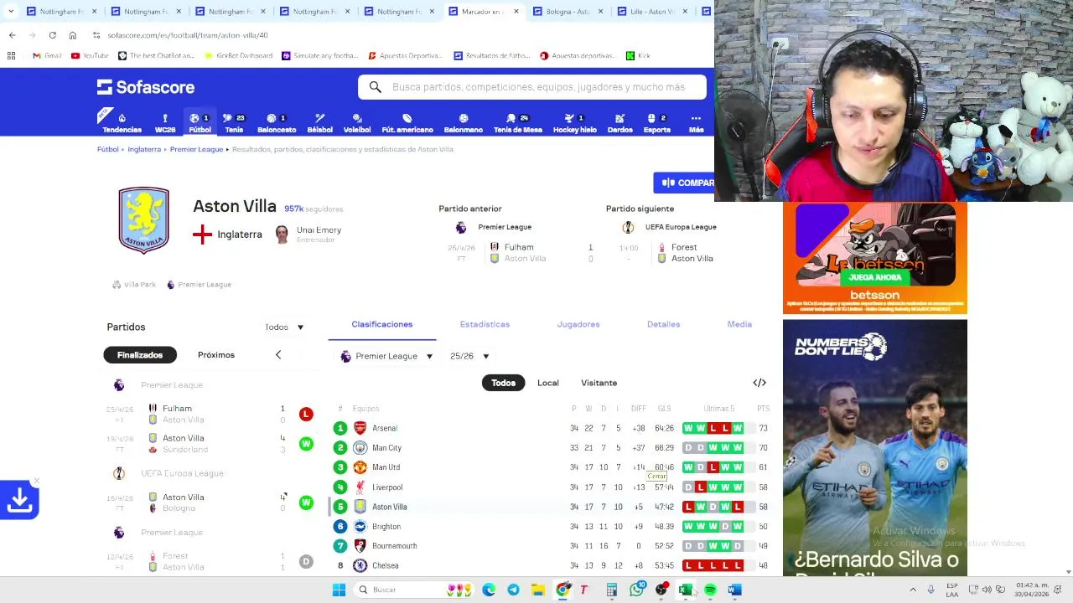This screenshot has height=603, width=1073.
Task: Open the Forest vs Aston Villa next match
Action: [x=666, y=253]
